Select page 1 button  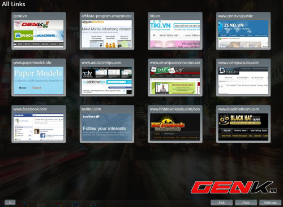pyautogui.click(x=10, y=202)
